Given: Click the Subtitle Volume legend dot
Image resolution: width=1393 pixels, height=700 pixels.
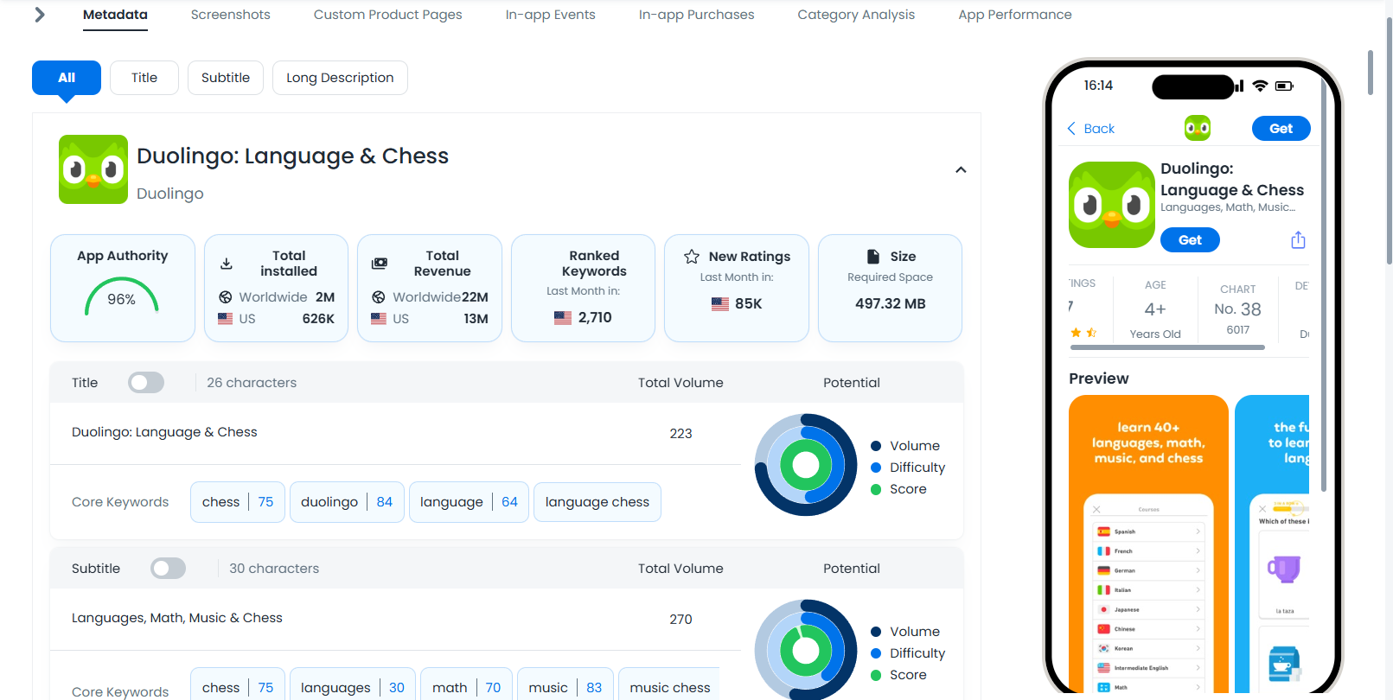Looking at the screenshot, I should click(x=876, y=632).
